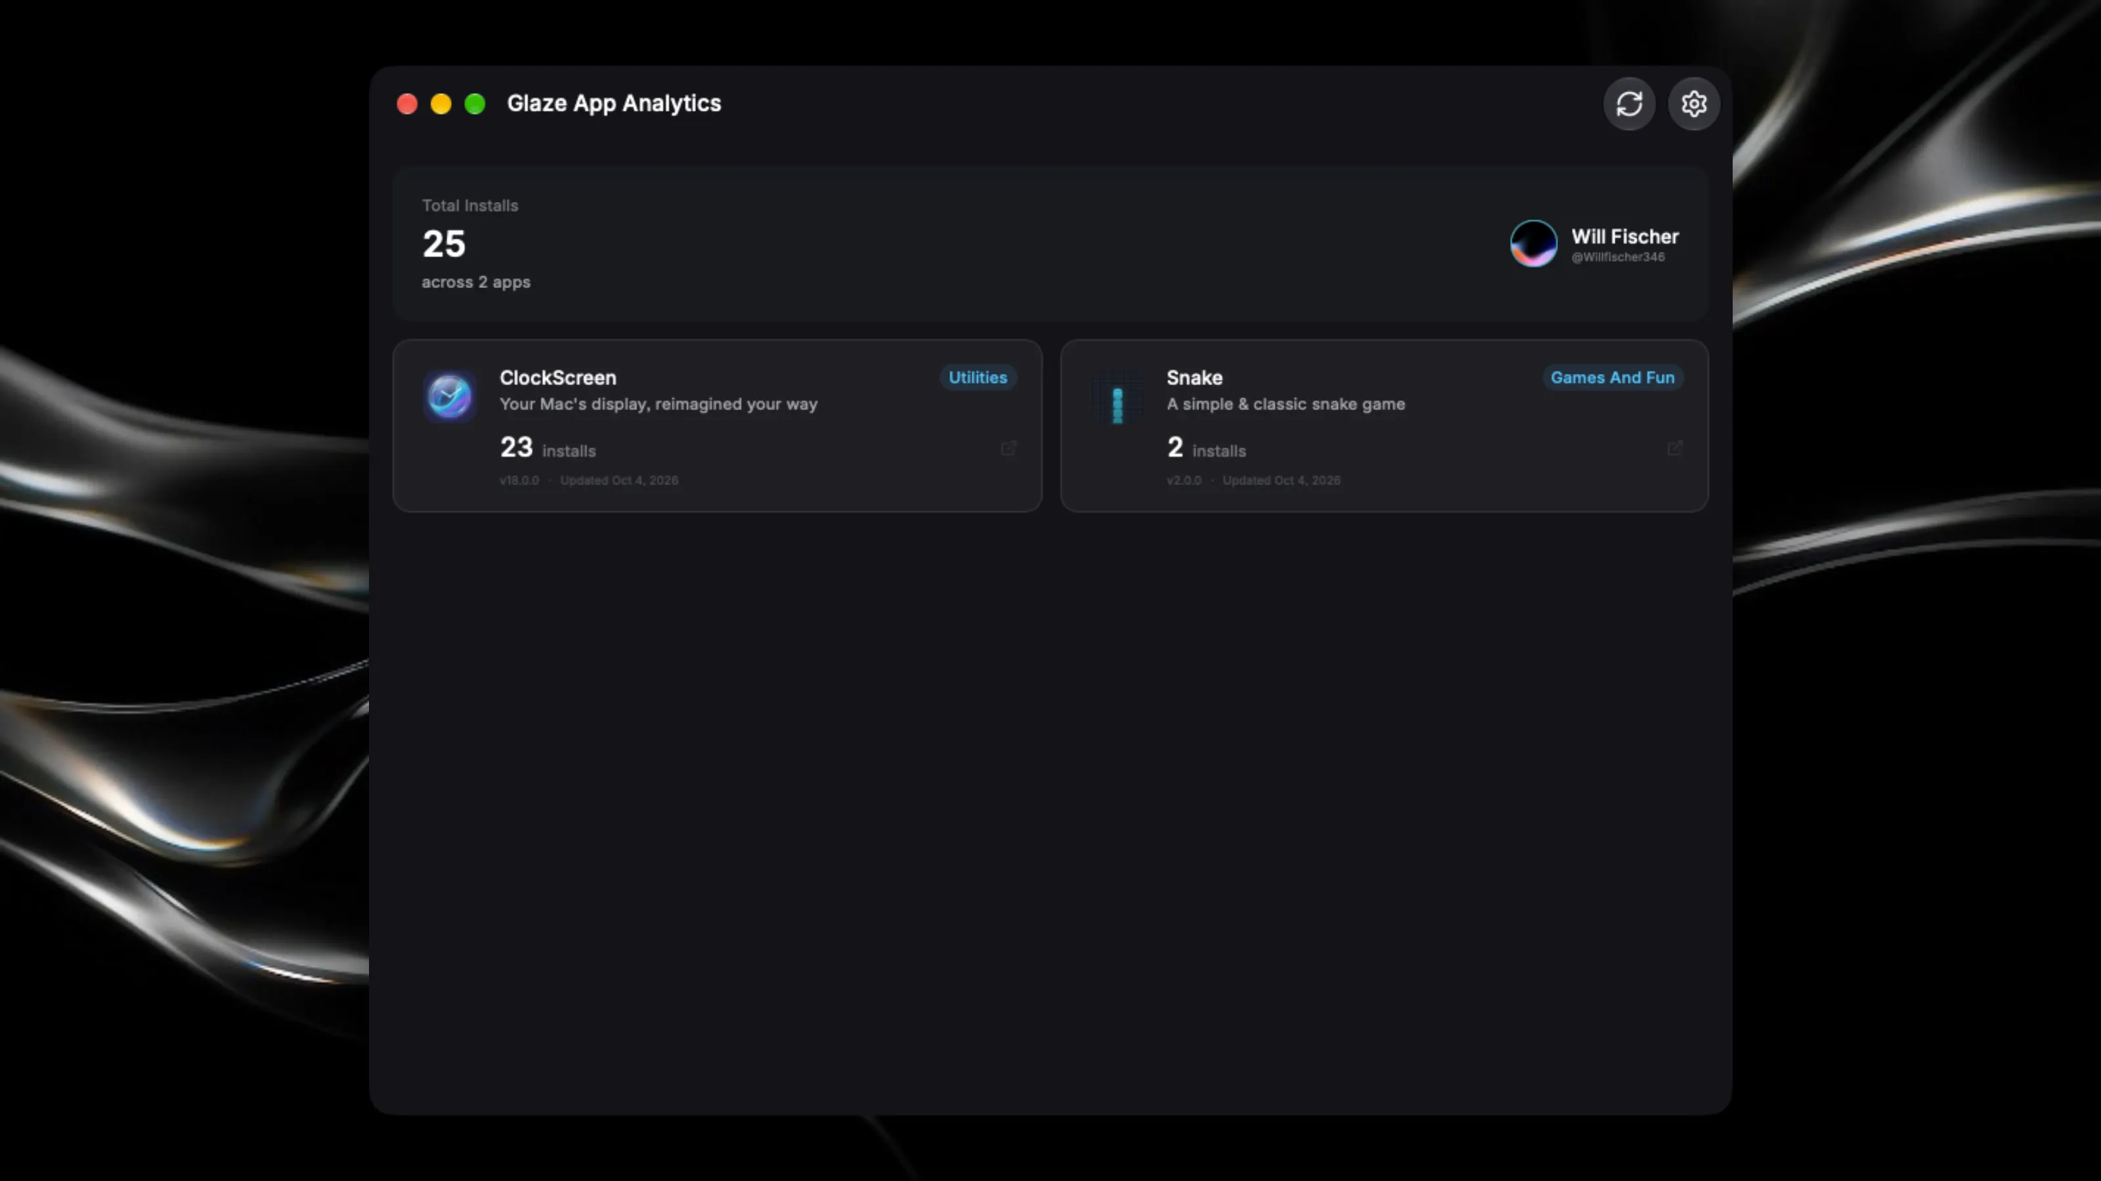The image size is (2101, 1181).
Task: Close the window with red button
Action: coord(407,104)
